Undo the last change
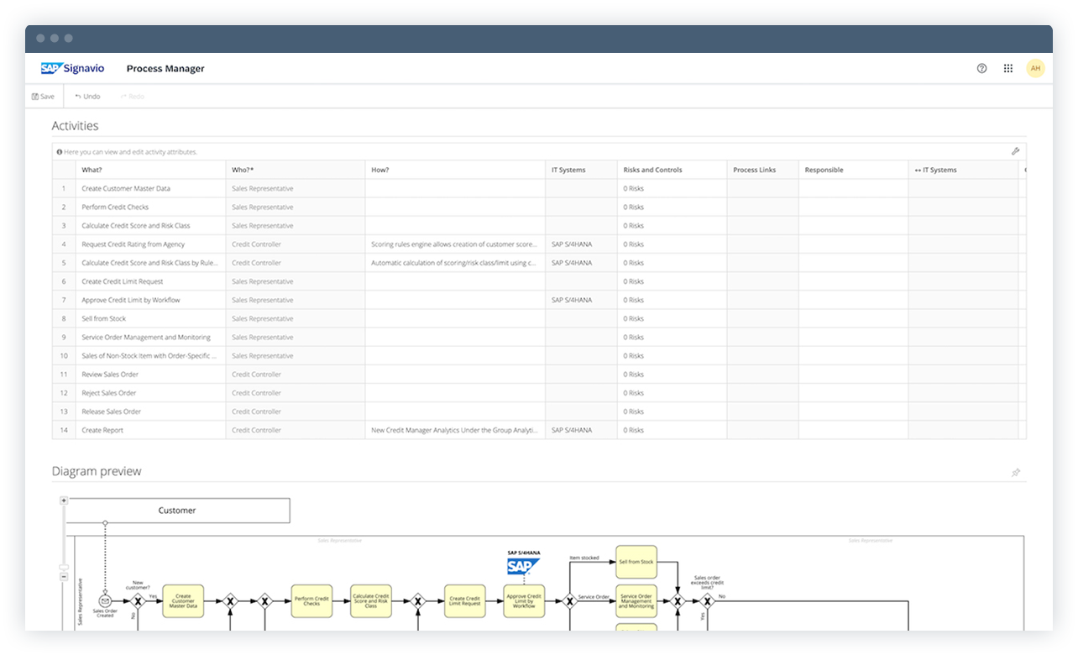Image resolution: width=1078 pixels, height=655 pixels. click(x=86, y=96)
